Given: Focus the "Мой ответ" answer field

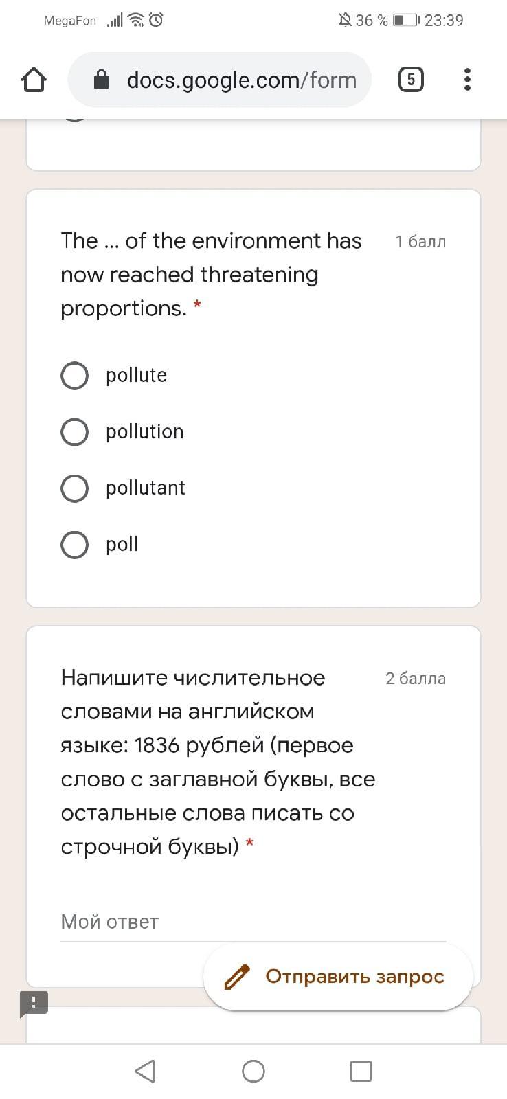Looking at the screenshot, I should 253,922.
